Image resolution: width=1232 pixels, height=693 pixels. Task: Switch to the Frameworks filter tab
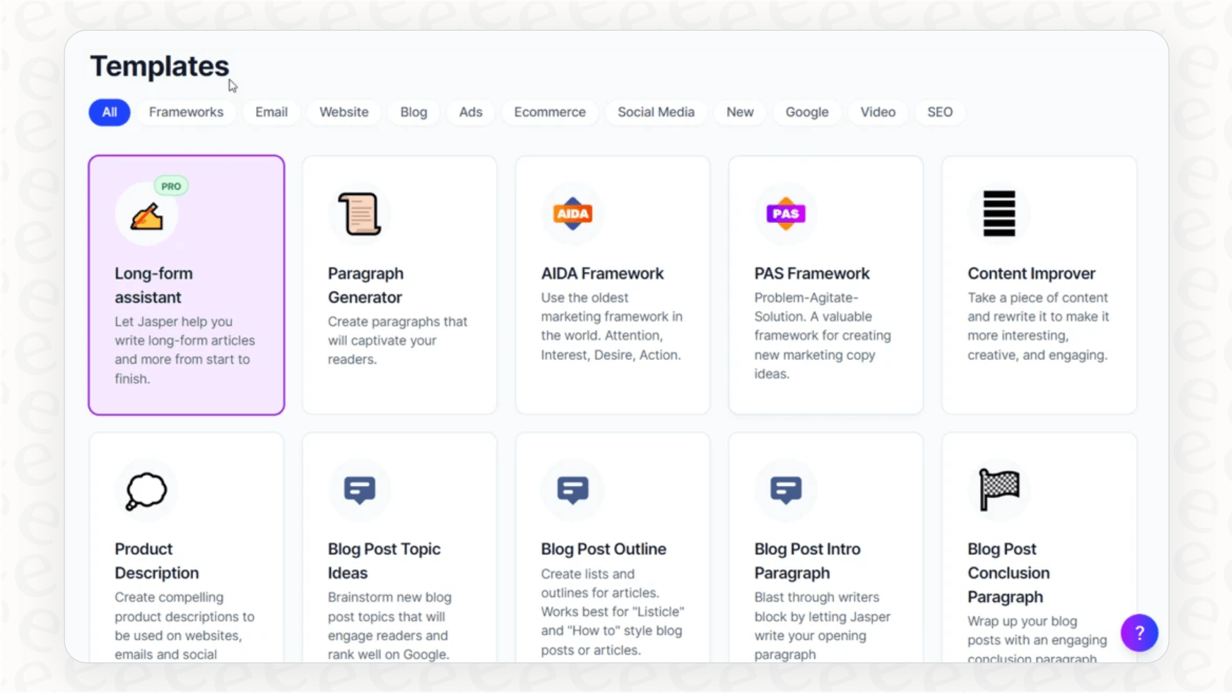[186, 112]
